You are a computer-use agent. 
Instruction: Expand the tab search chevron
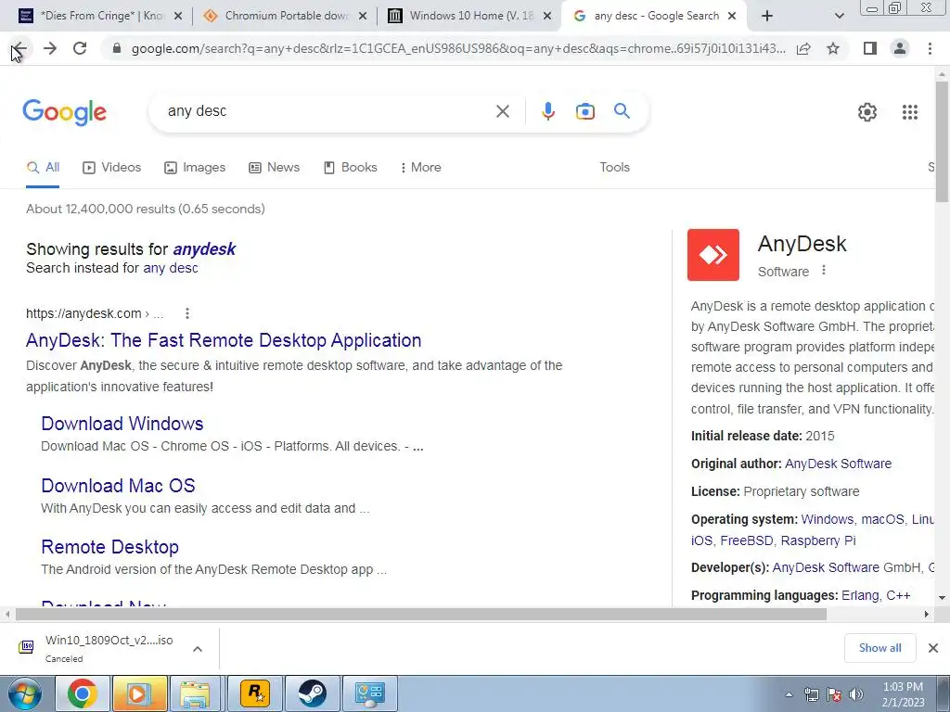click(x=839, y=16)
